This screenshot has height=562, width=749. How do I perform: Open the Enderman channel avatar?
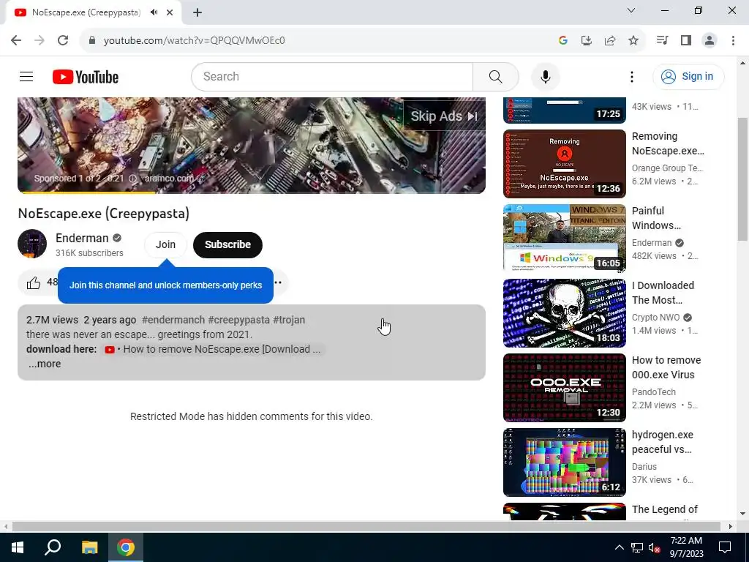point(32,244)
